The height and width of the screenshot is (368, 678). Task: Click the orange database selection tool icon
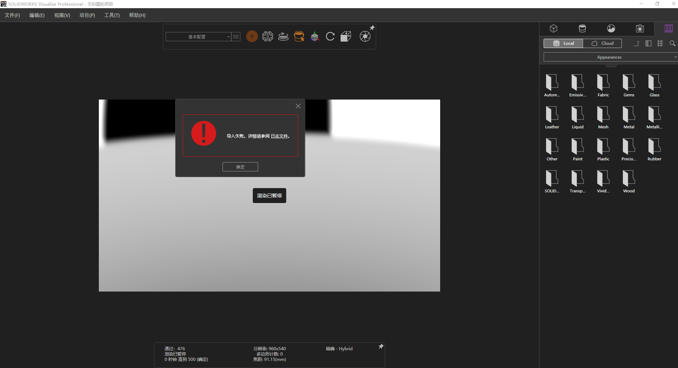pos(299,36)
